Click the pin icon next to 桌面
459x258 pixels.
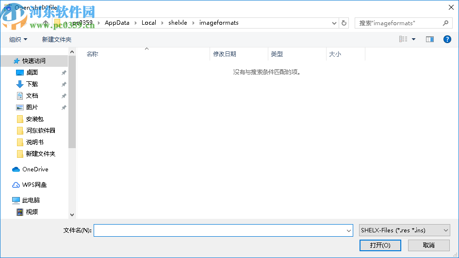pyautogui.click(x=64, y=73)
